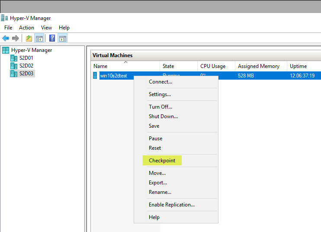The height and width of the screenshot is (232, 321).
Task: Click the win10s2dtest virtual machine name
Action: pyautogui.click(x=114, y=76)
